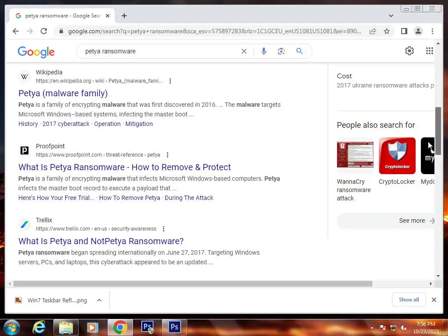Open CryptoLocker thumbnail
The height and width of the screenshot is (336, 448).
397,156
